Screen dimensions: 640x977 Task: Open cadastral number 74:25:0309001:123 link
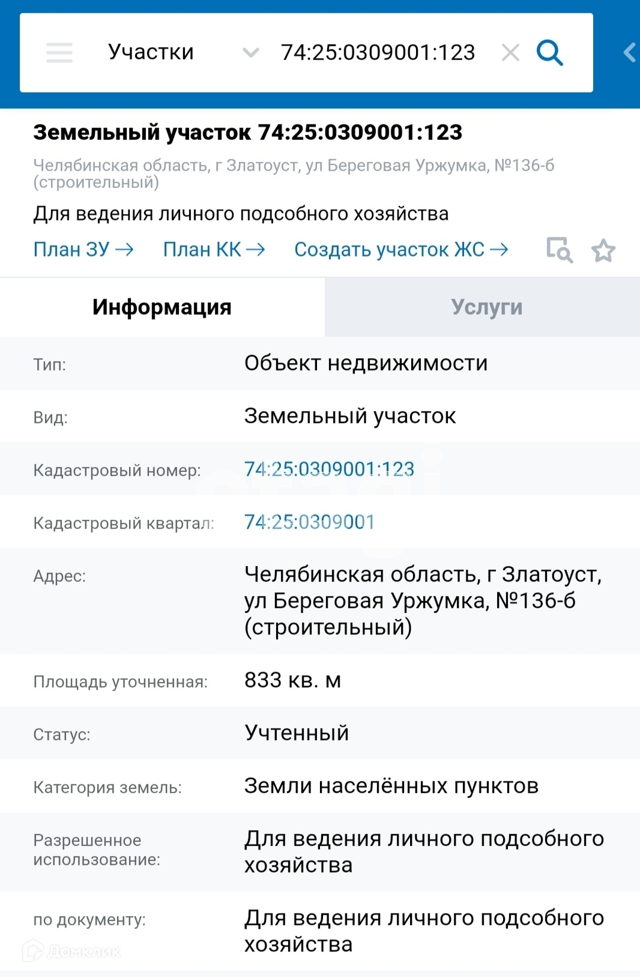click(329, 469)
